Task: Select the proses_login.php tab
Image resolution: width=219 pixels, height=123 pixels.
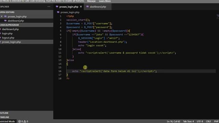Action: tap(69, 7)
